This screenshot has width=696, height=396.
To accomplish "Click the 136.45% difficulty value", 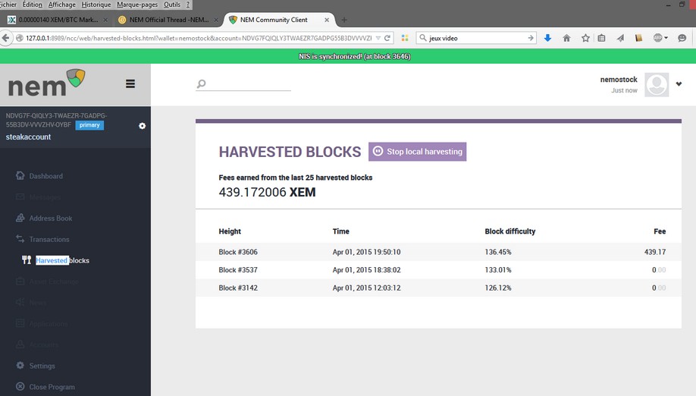I will pos(498,252).
